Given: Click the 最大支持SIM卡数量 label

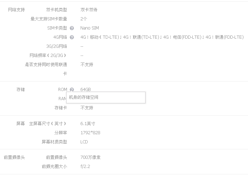Looking at the screenshot, I should pyautogui.click(x=49, y=19).
